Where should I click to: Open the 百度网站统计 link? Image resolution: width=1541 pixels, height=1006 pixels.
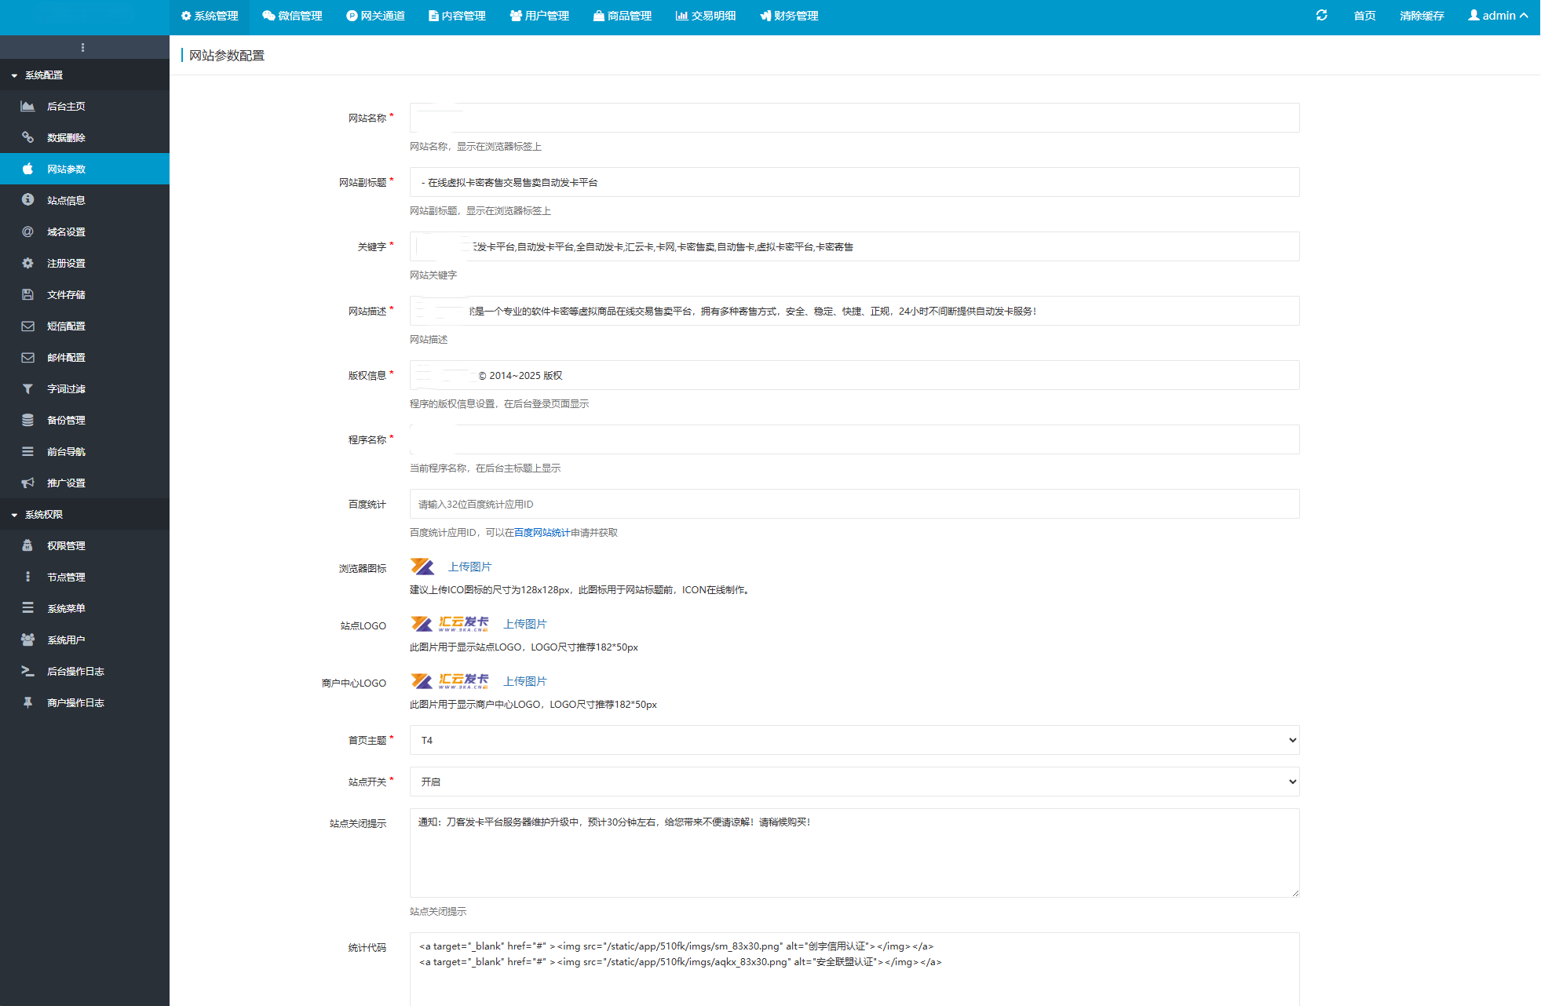coord(542,533)
